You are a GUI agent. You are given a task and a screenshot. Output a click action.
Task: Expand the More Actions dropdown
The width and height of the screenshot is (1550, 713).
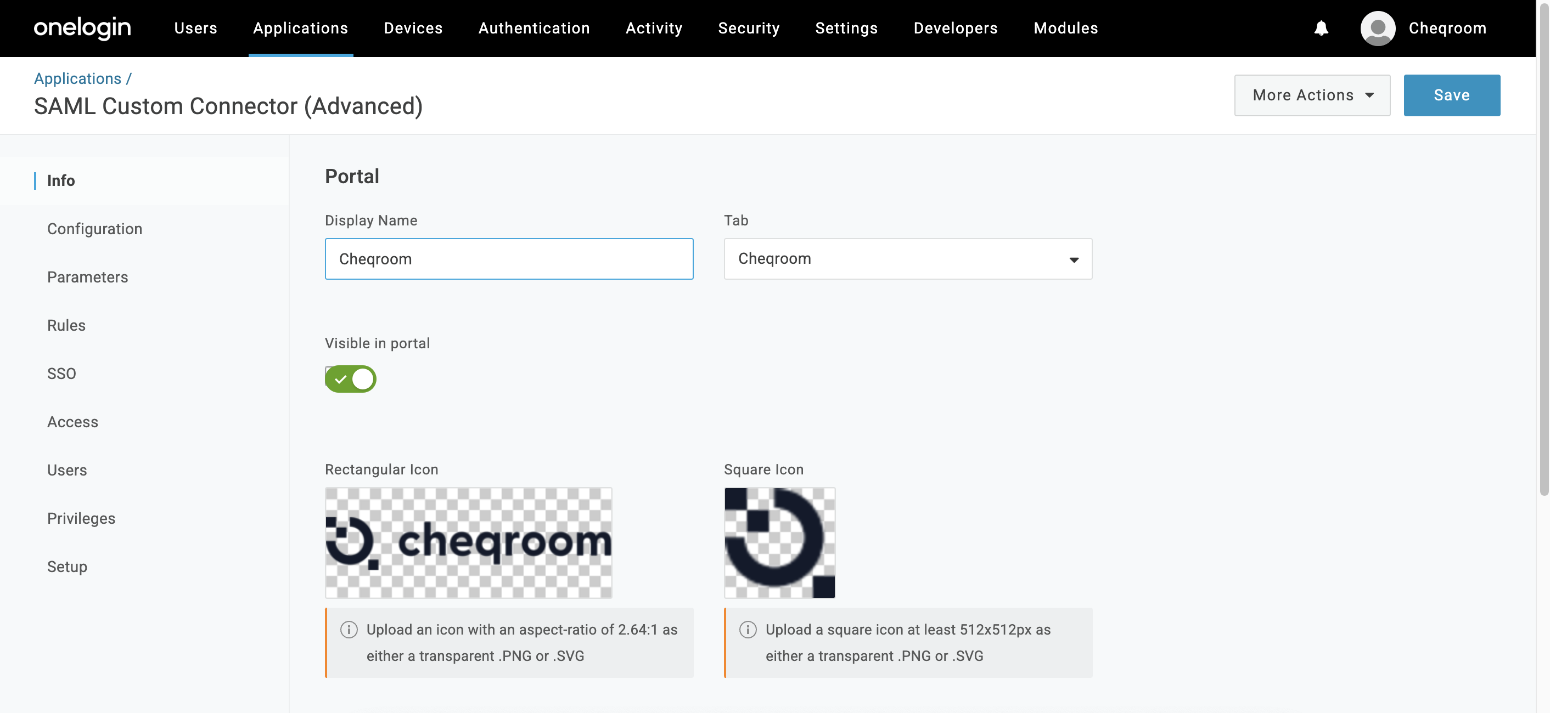tap(1312, 95)
